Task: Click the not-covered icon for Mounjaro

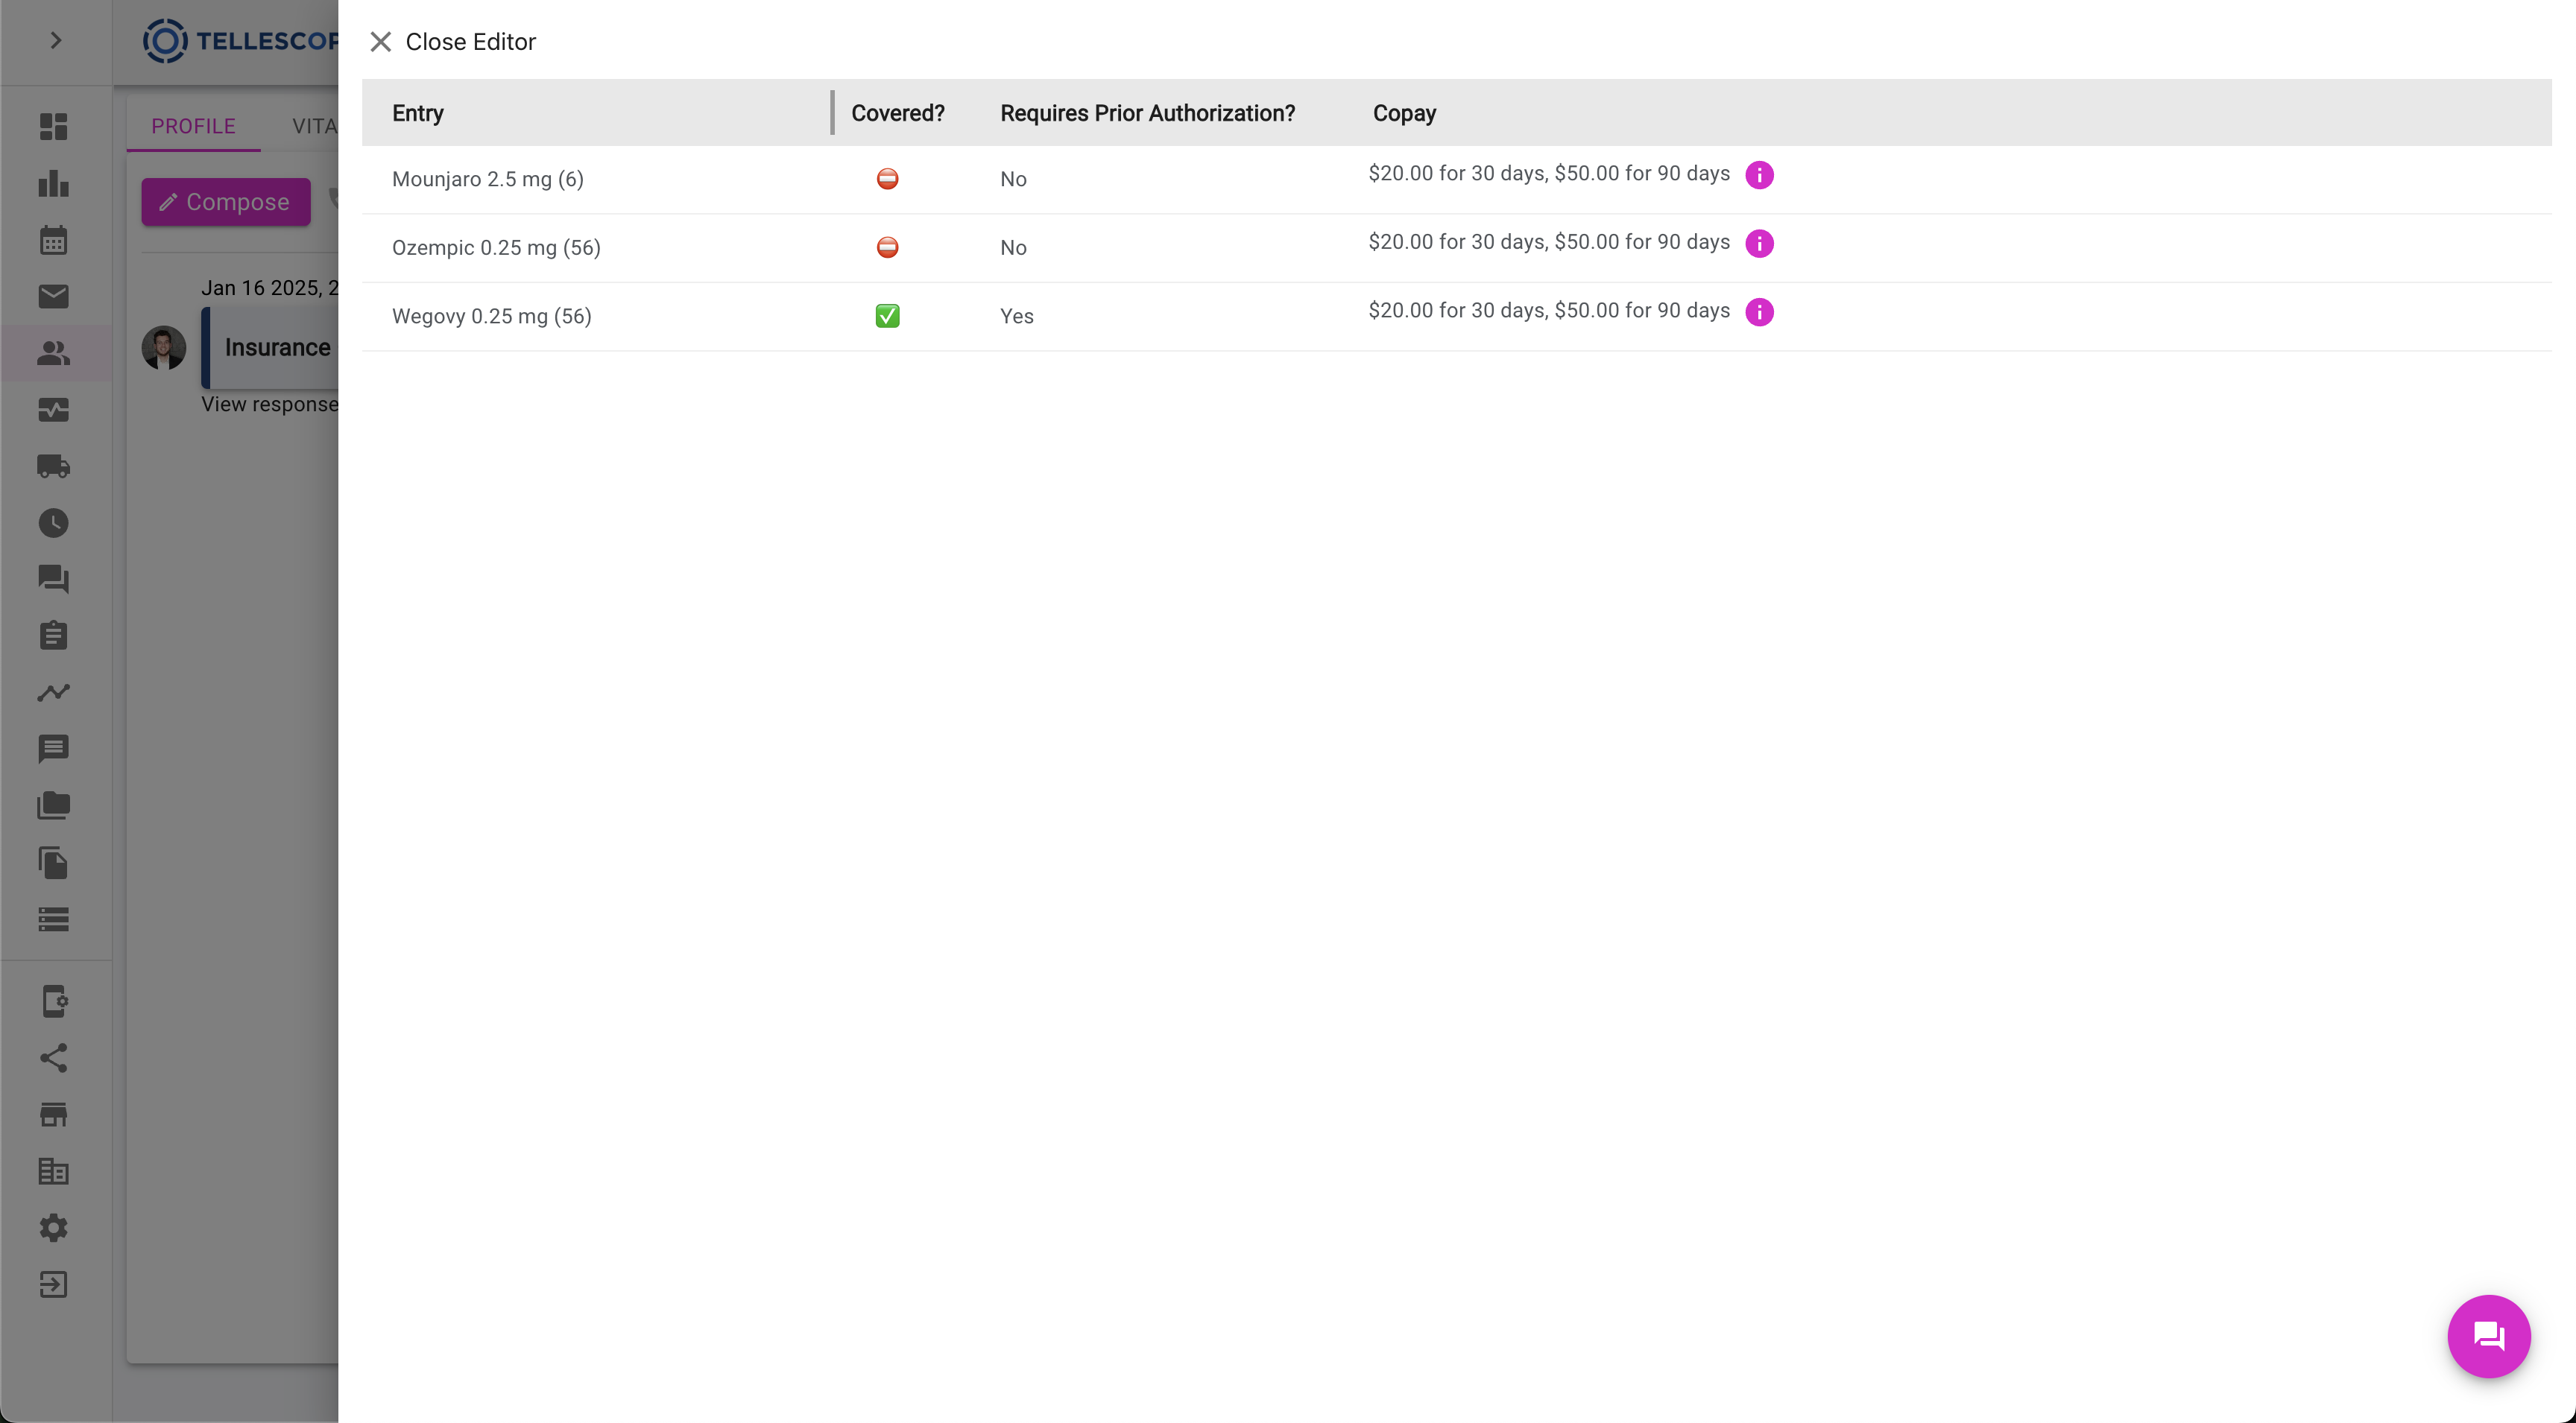Action: 887,179
